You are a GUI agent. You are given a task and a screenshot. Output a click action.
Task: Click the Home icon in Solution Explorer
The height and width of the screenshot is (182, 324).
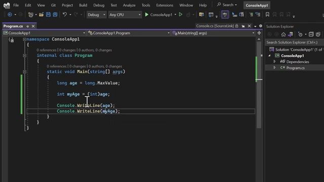click(x=283, y=34)
